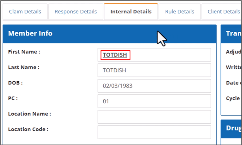Click the PC field with value 01
This screenshot has height=145, width=242.
(x=154, y=102)
